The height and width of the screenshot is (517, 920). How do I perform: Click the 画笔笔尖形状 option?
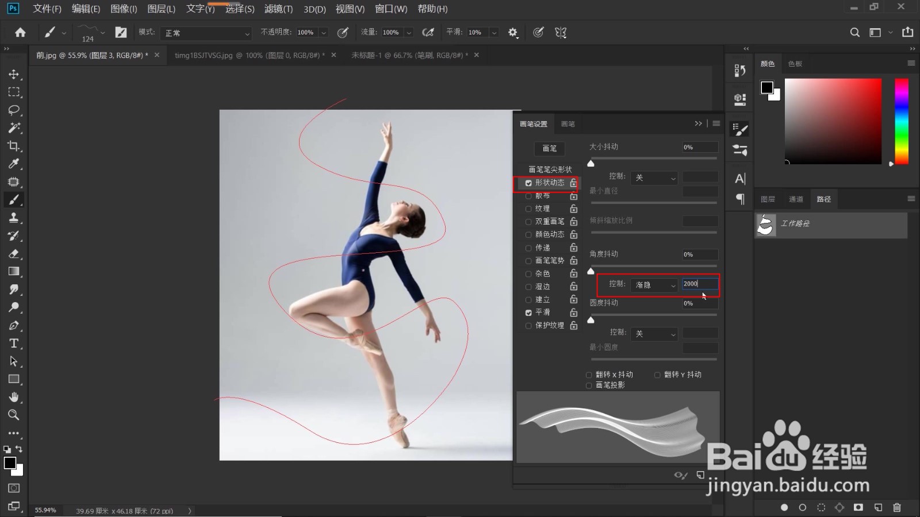(550, 169)
